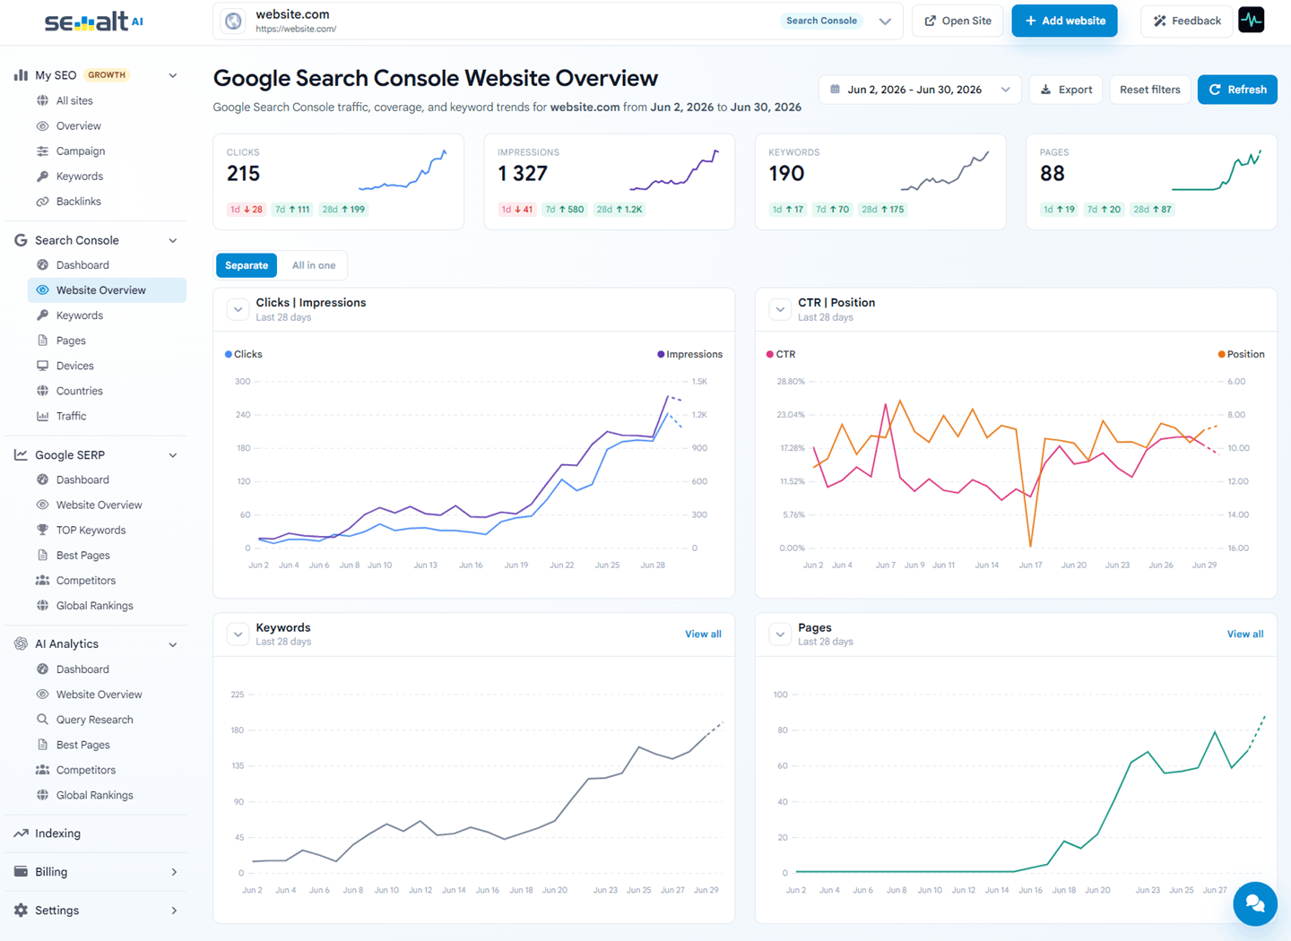Click the calendar icon in date range
The height and width of the screenshot is (941, 1291).
tap(835, 90)
